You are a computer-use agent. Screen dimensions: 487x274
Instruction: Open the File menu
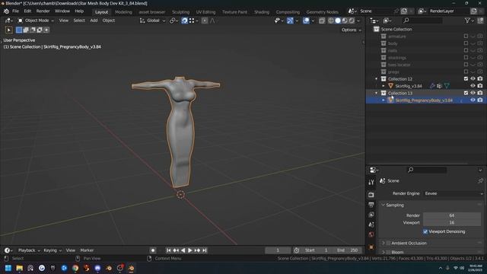pos(15,11)
